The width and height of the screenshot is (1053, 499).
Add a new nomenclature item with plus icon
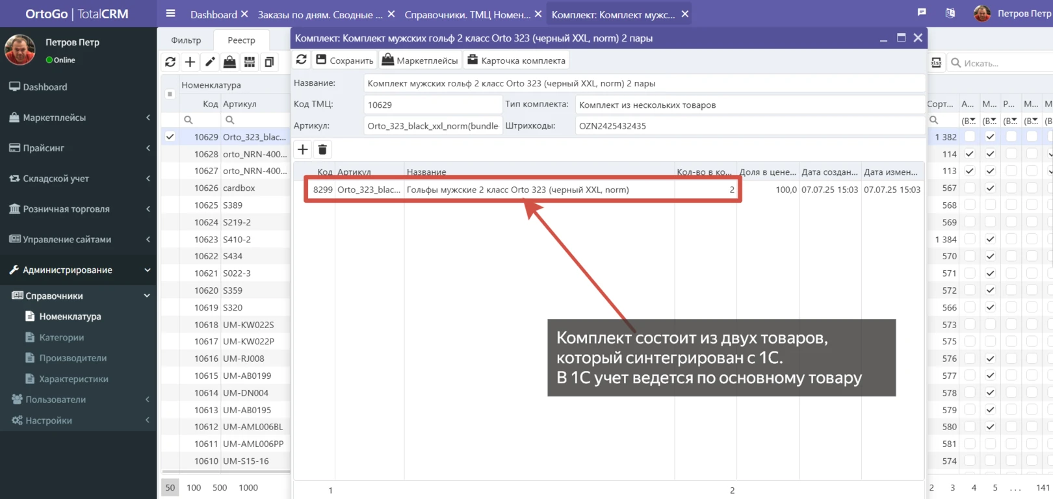coord(190,62)
